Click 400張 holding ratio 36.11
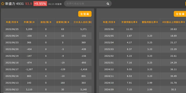Screen dimensions: 186x93 point(173,69)
